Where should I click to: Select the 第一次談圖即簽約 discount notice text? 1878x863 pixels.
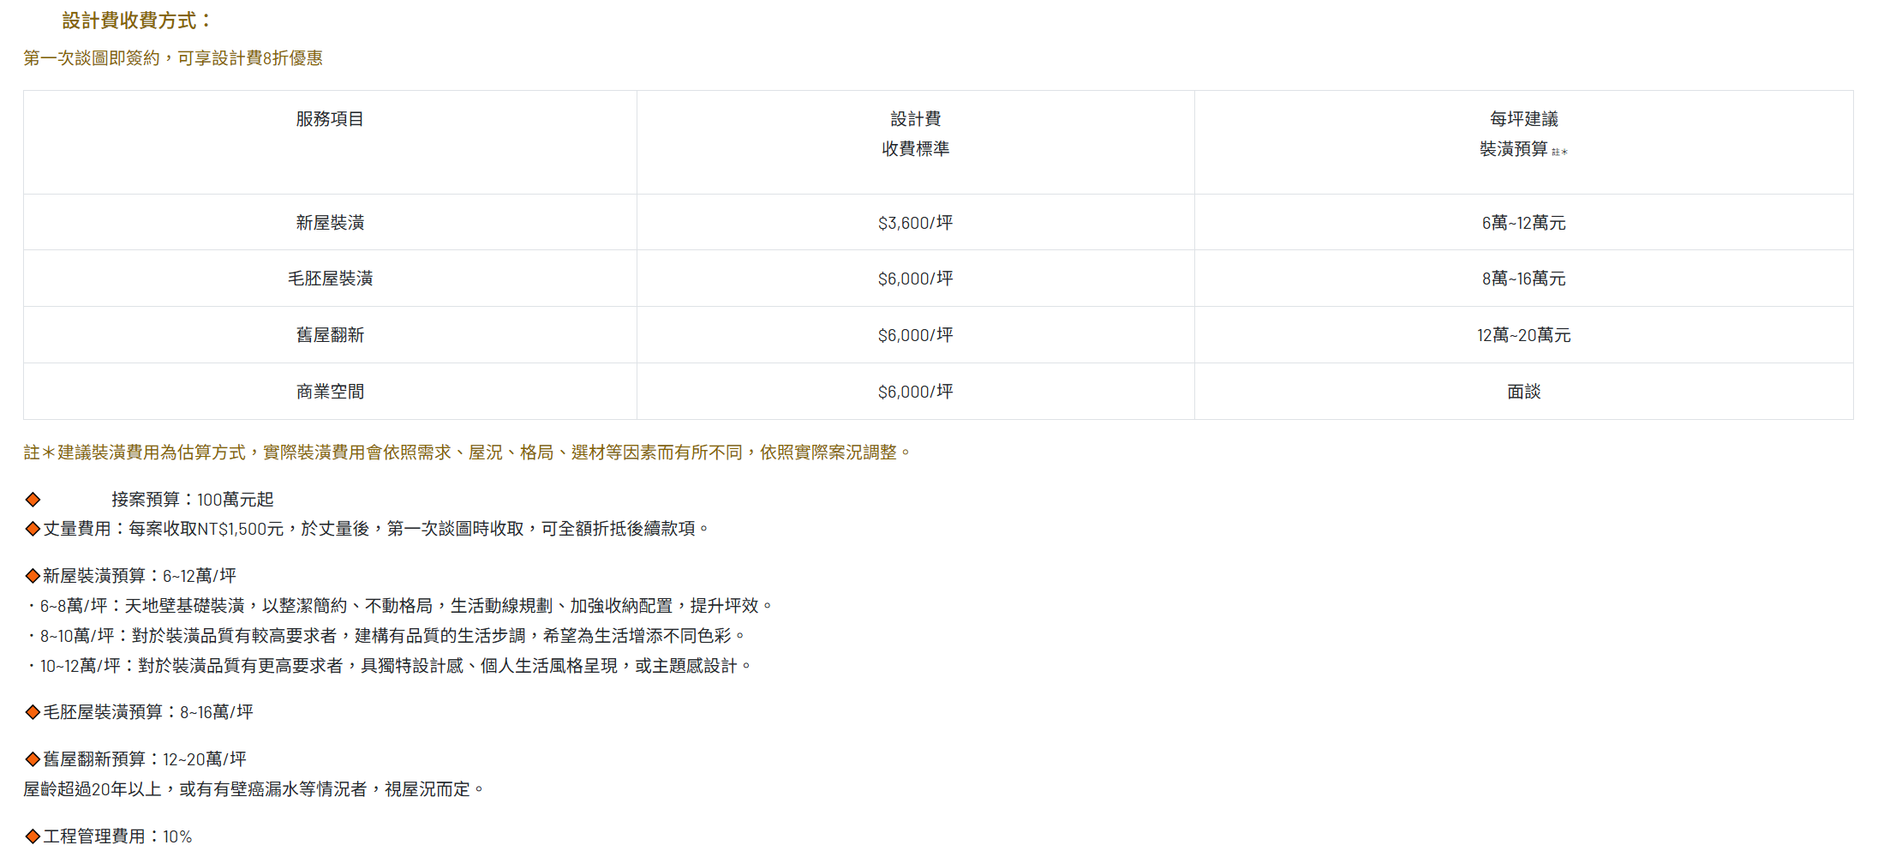click(173, 58)
